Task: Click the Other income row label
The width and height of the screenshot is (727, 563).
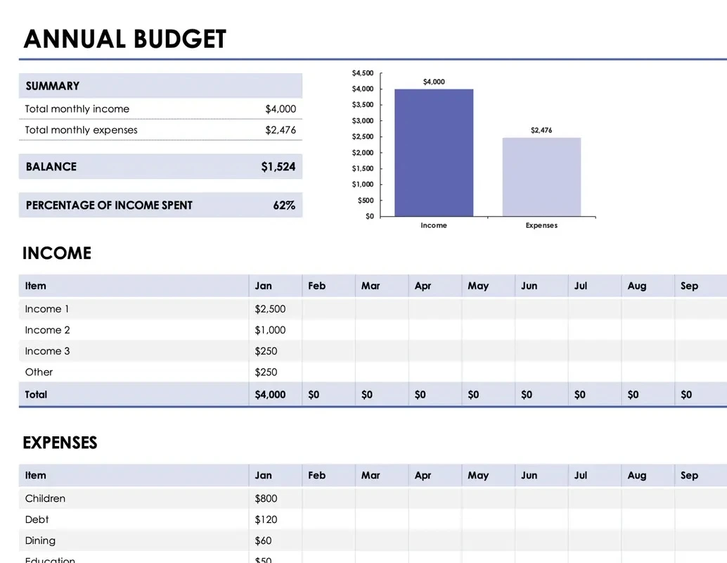Action: click(x=39, y=372)
